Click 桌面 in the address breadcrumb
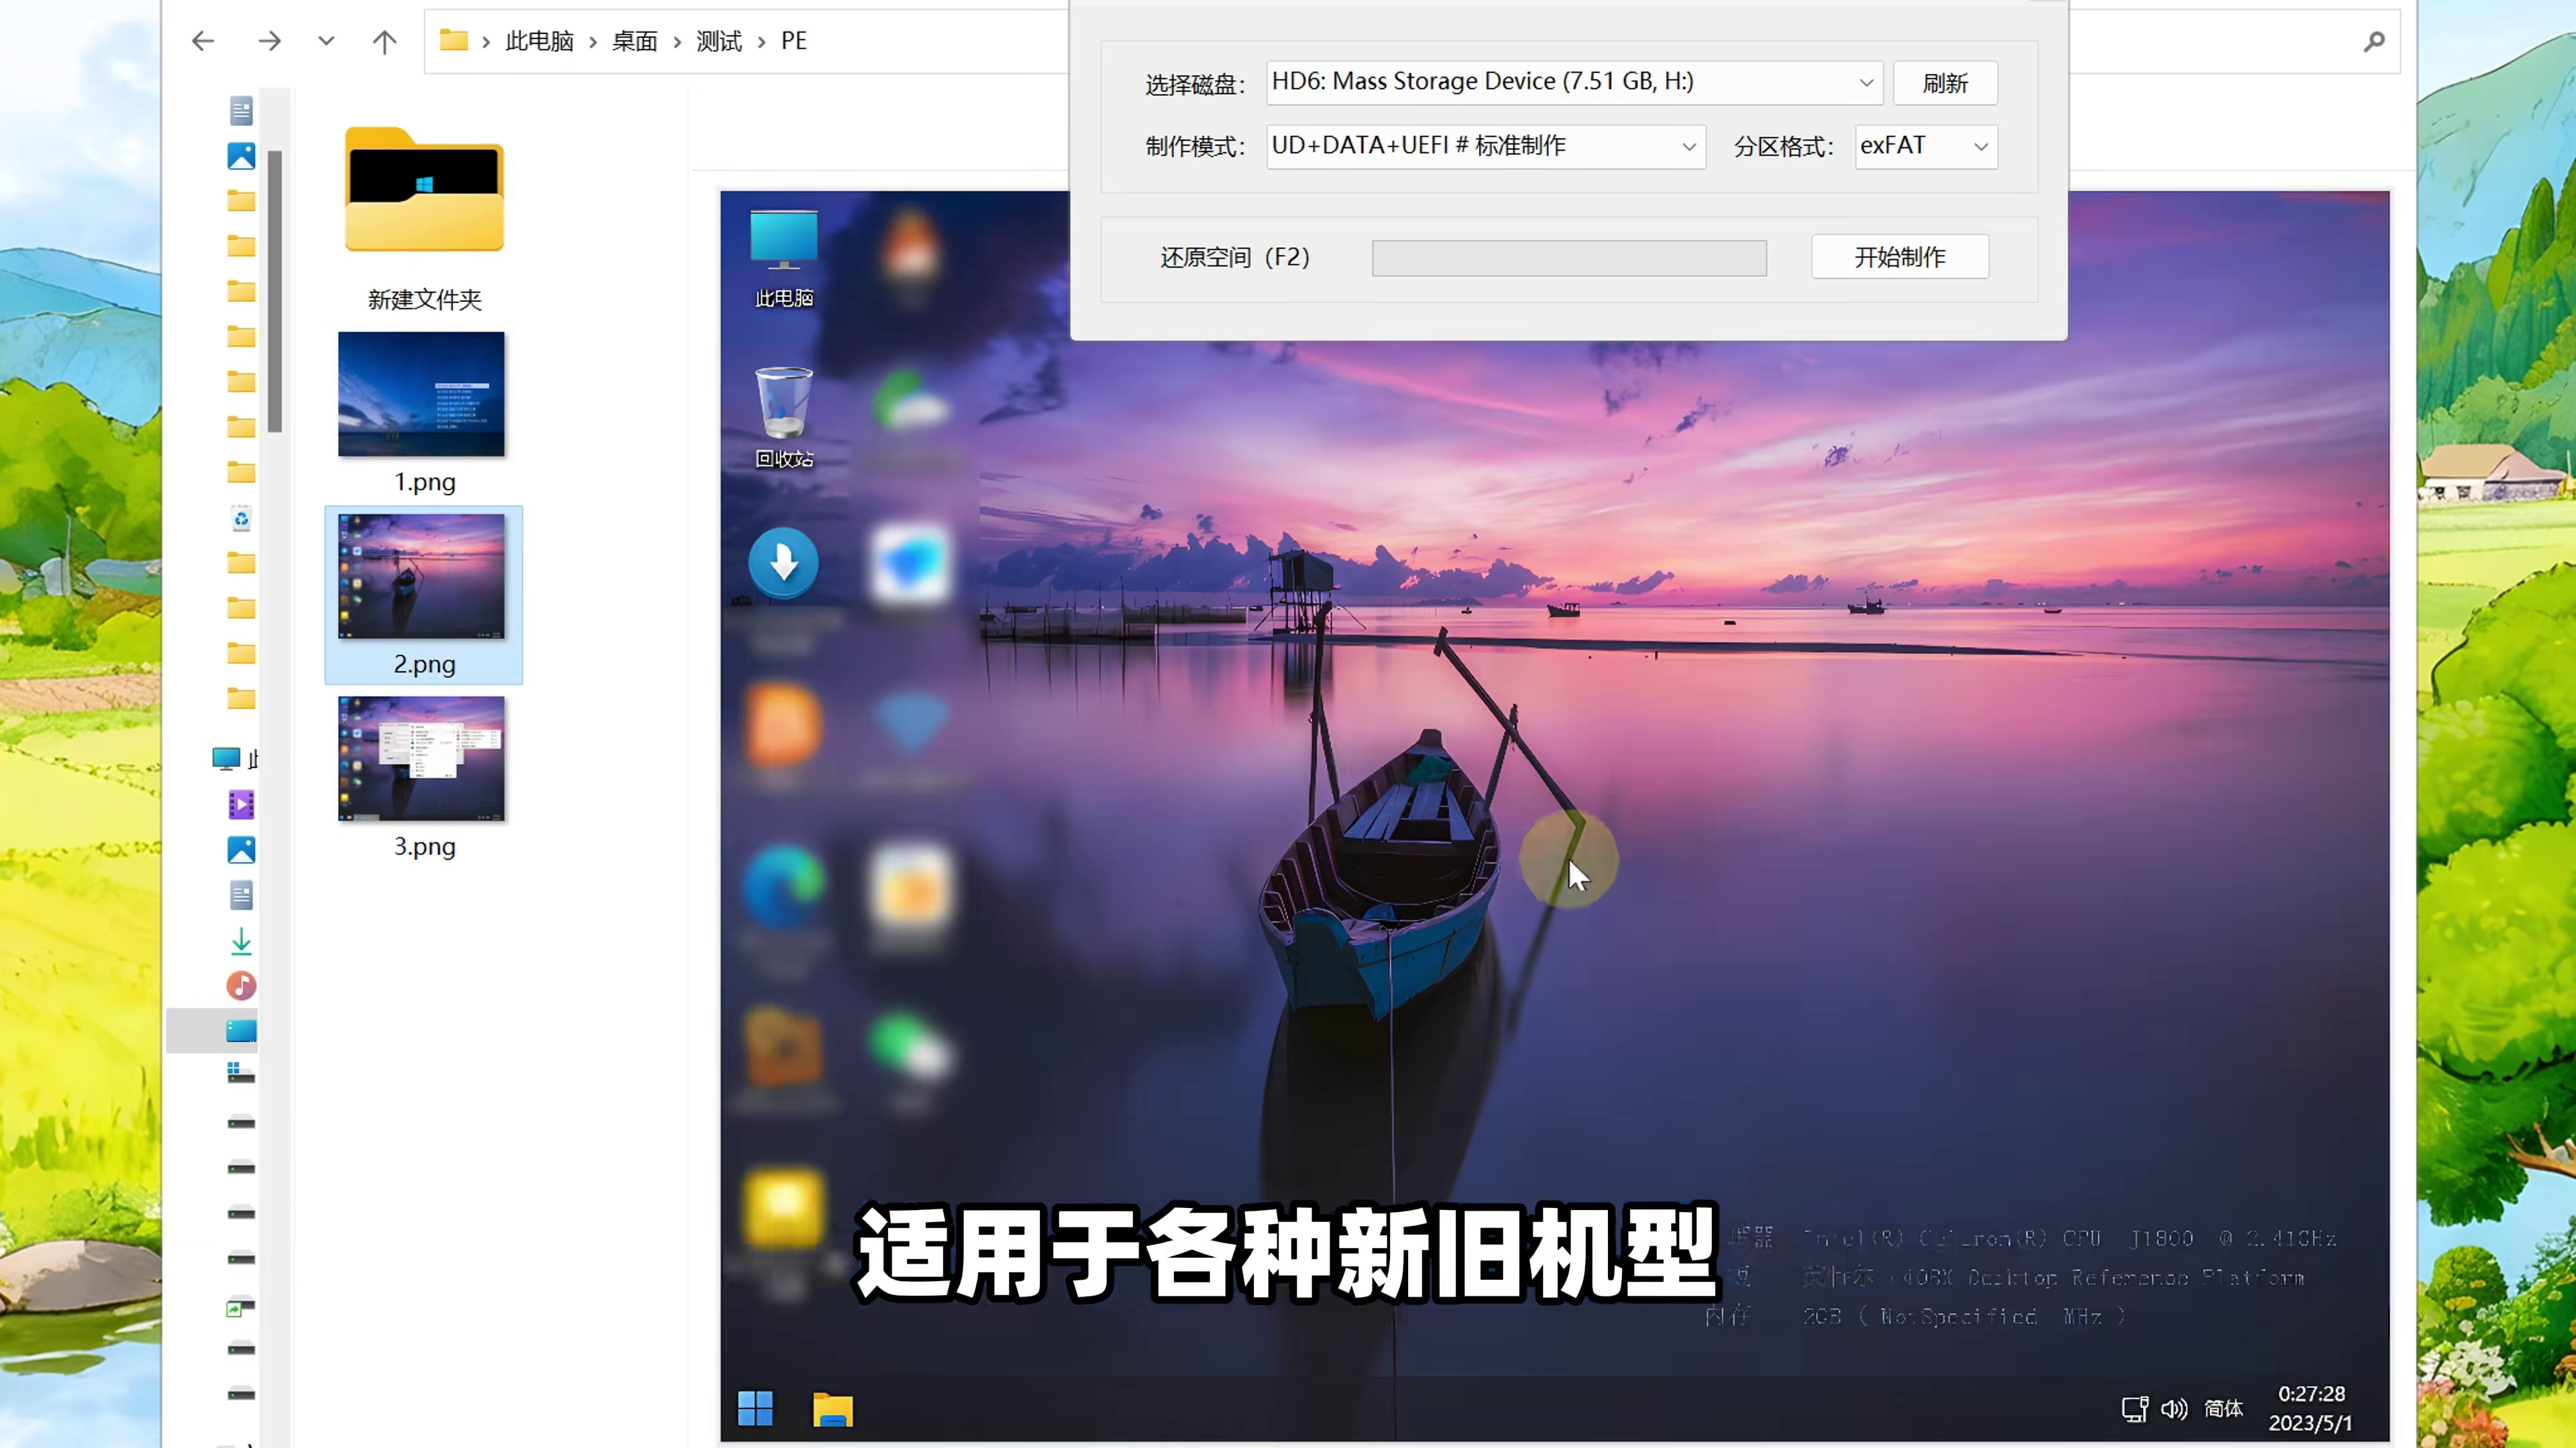 (x=634, y=41)
